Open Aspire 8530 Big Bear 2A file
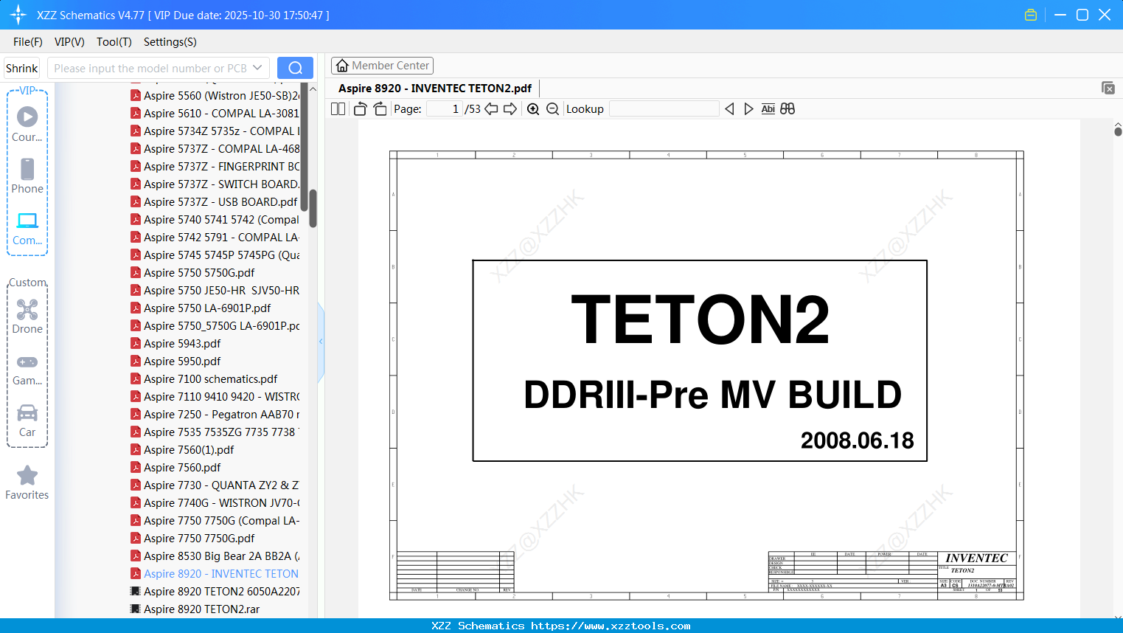Screen dimensions: 1123x633 point(215,556)
